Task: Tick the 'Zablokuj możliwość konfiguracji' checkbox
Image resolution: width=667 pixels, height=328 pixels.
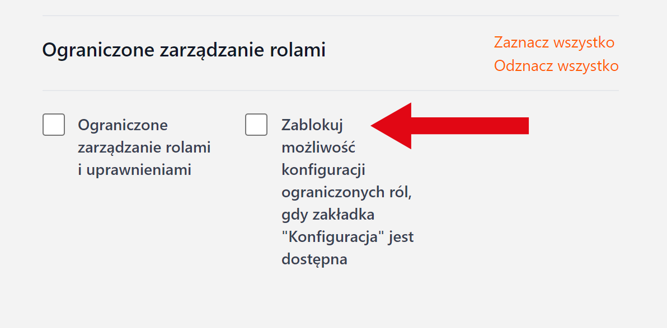Action: click(x=256, y=125)
